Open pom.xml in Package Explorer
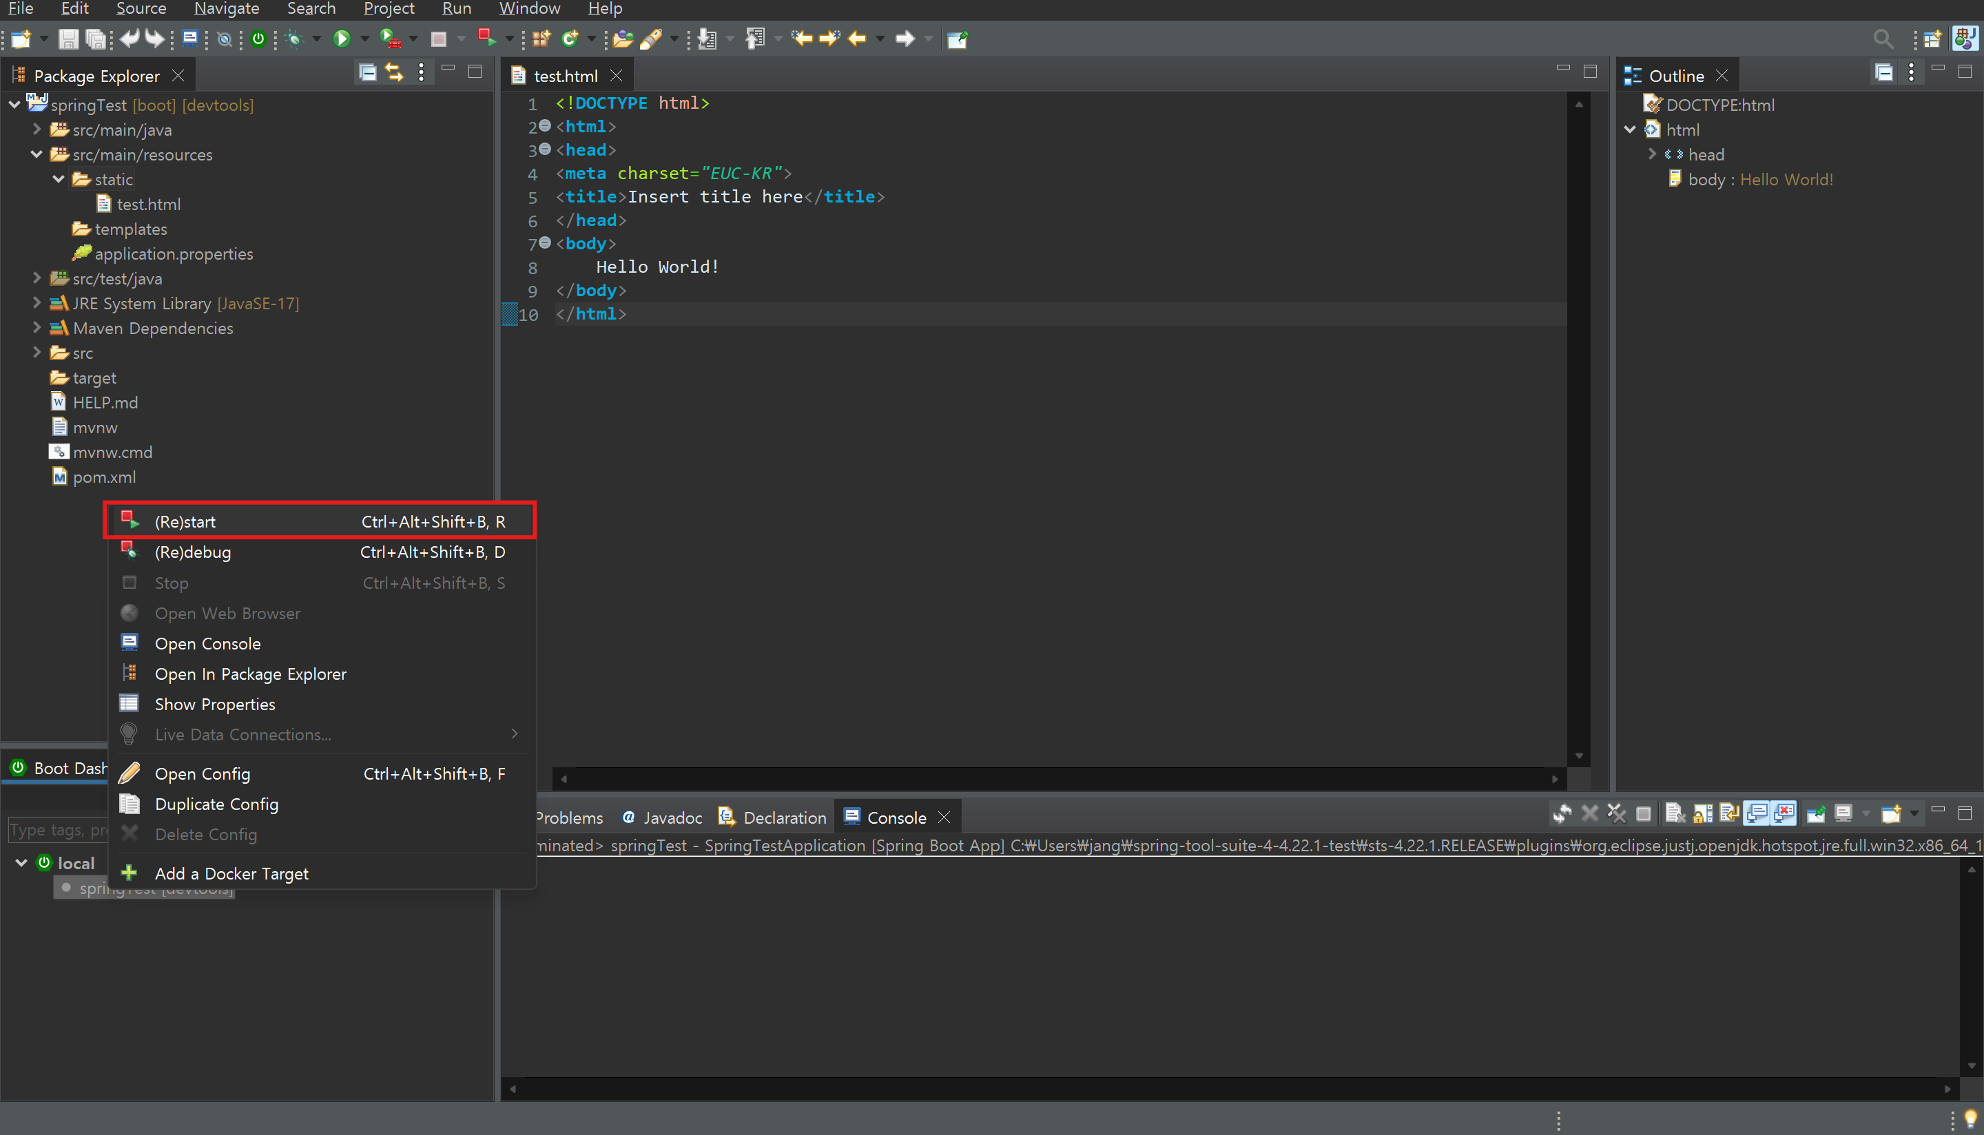The width and height of the screenshot is (1984, 1135). (x=104, y=477)
